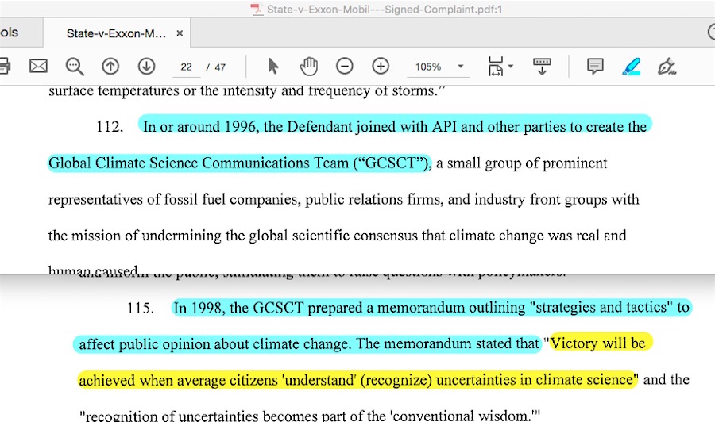Choose the arrow selection tool
Screen dimensions: 715x422
273,66
